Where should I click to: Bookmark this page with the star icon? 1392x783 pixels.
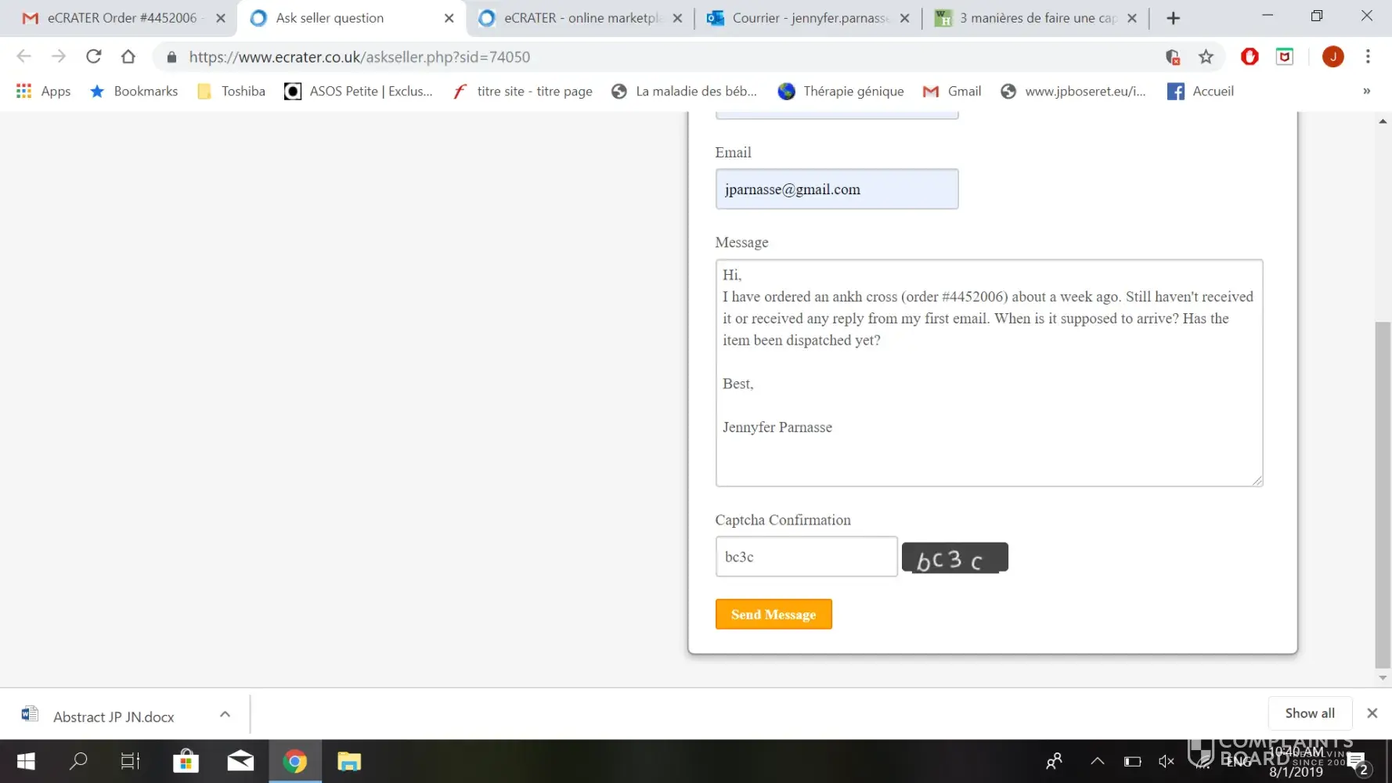tap(1206, 56)
